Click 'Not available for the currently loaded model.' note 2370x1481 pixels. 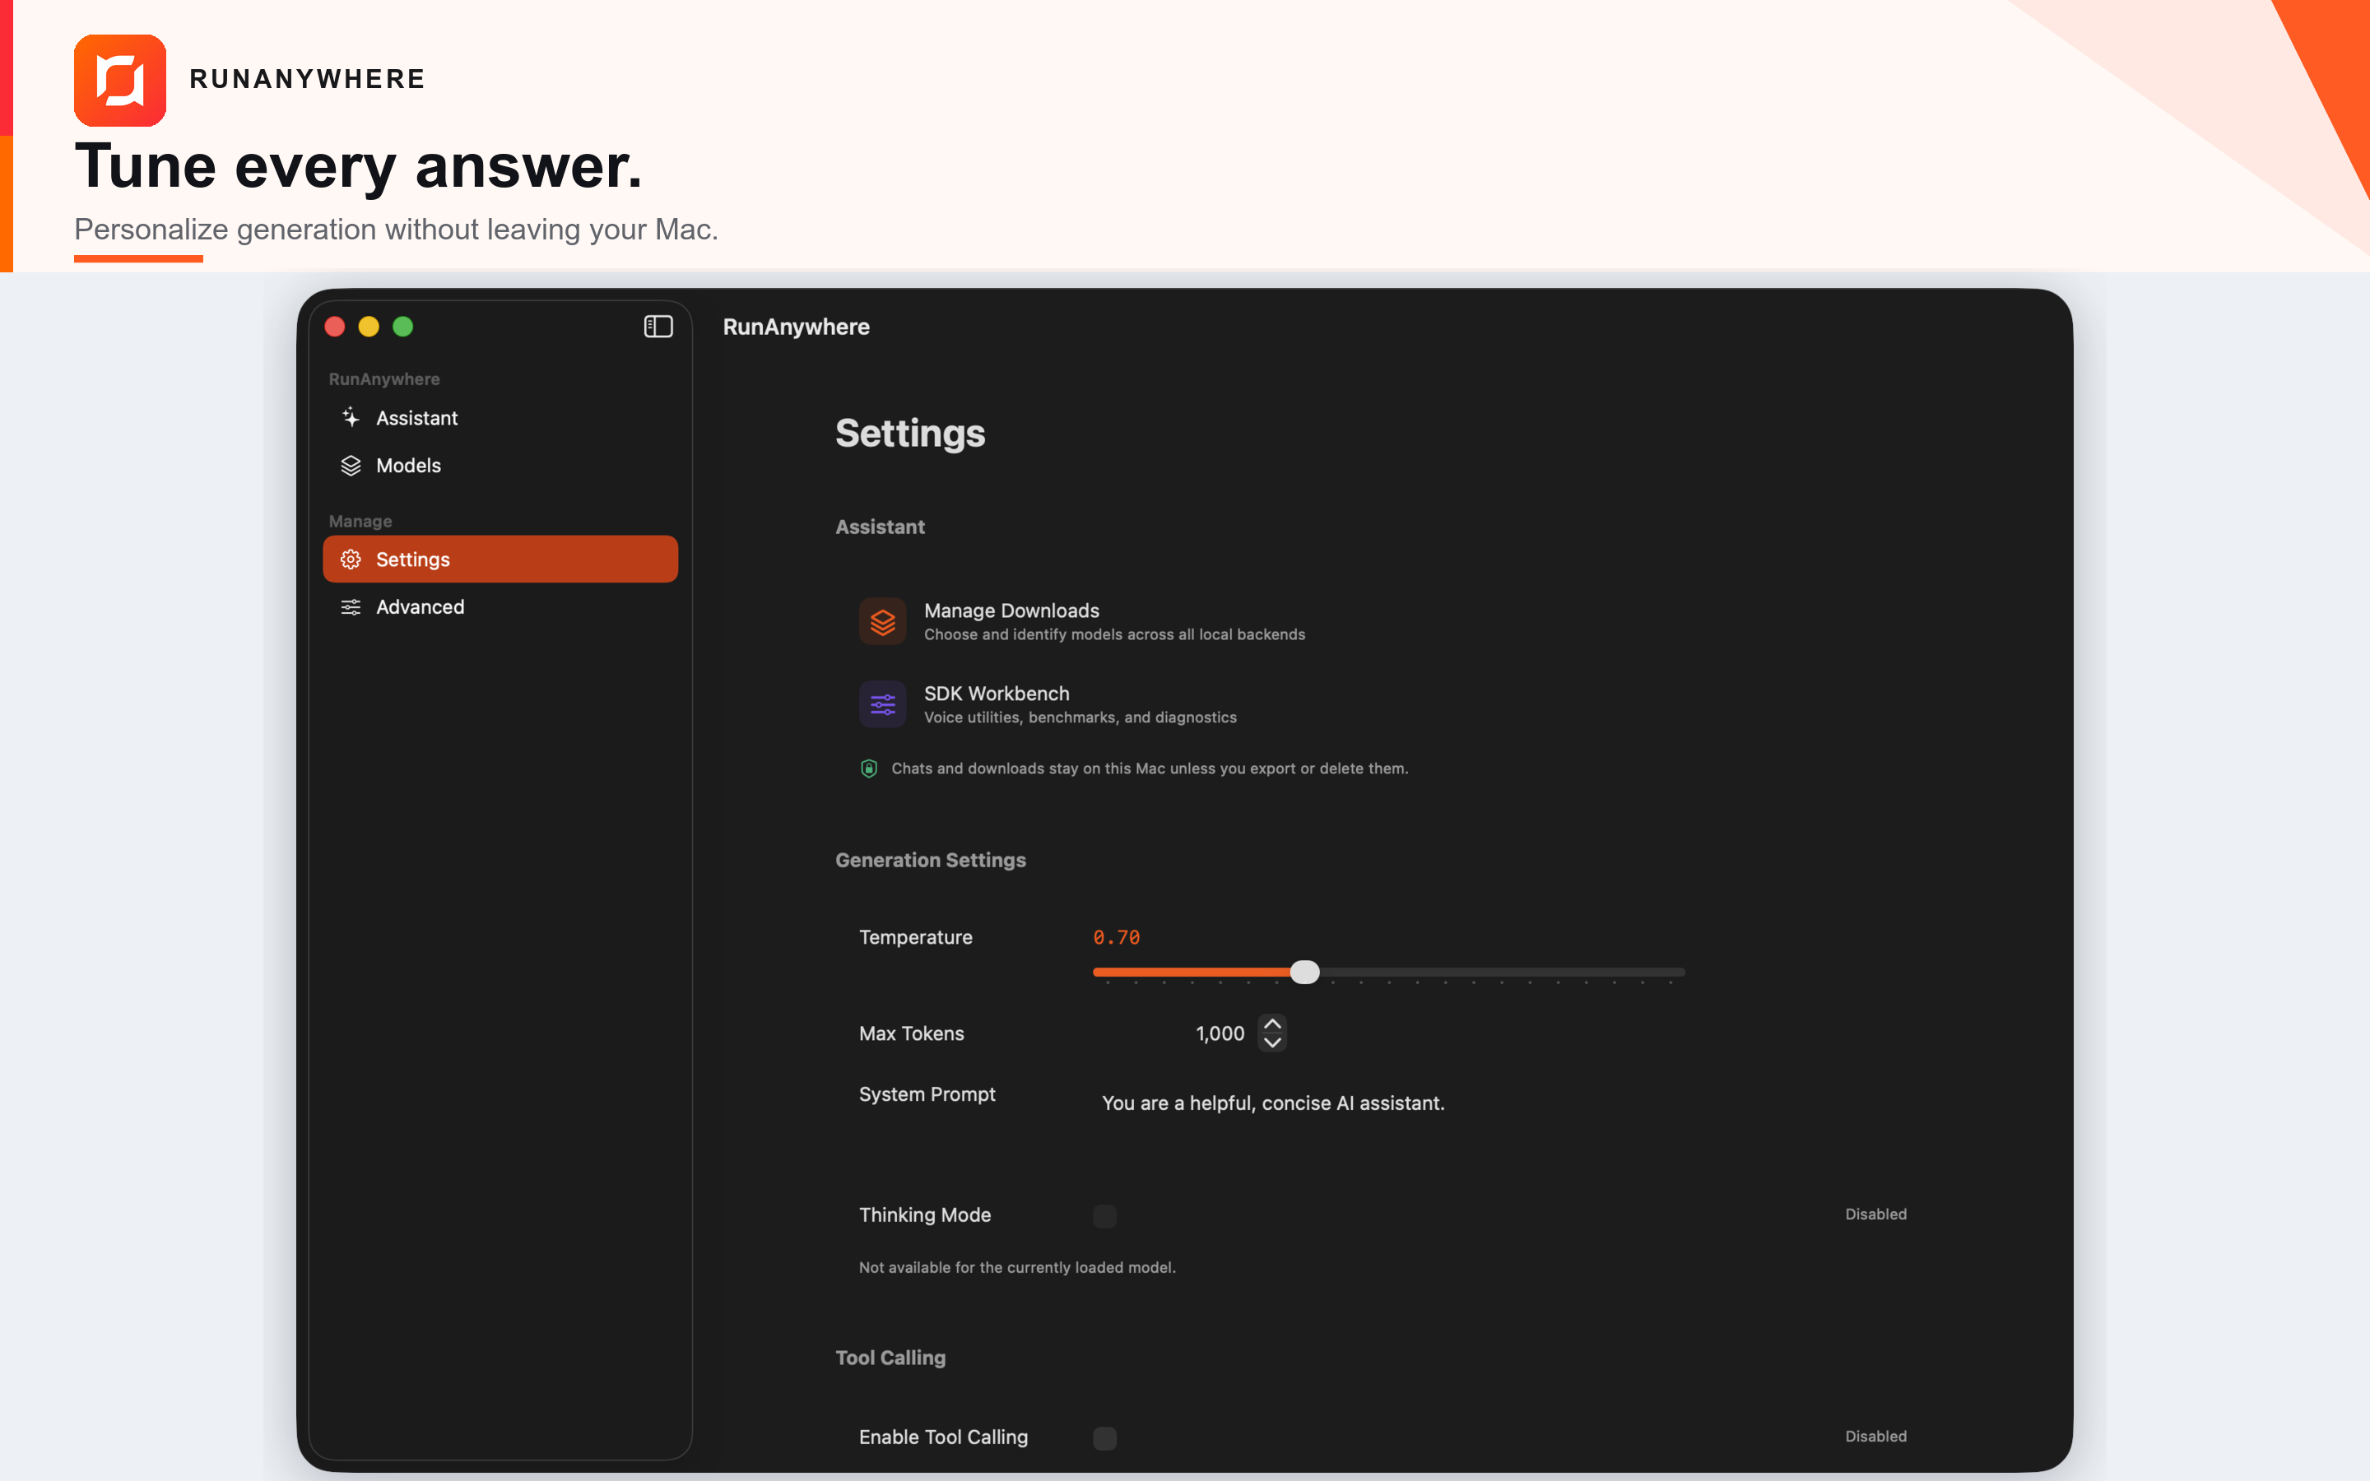tap(1017, 1267)
